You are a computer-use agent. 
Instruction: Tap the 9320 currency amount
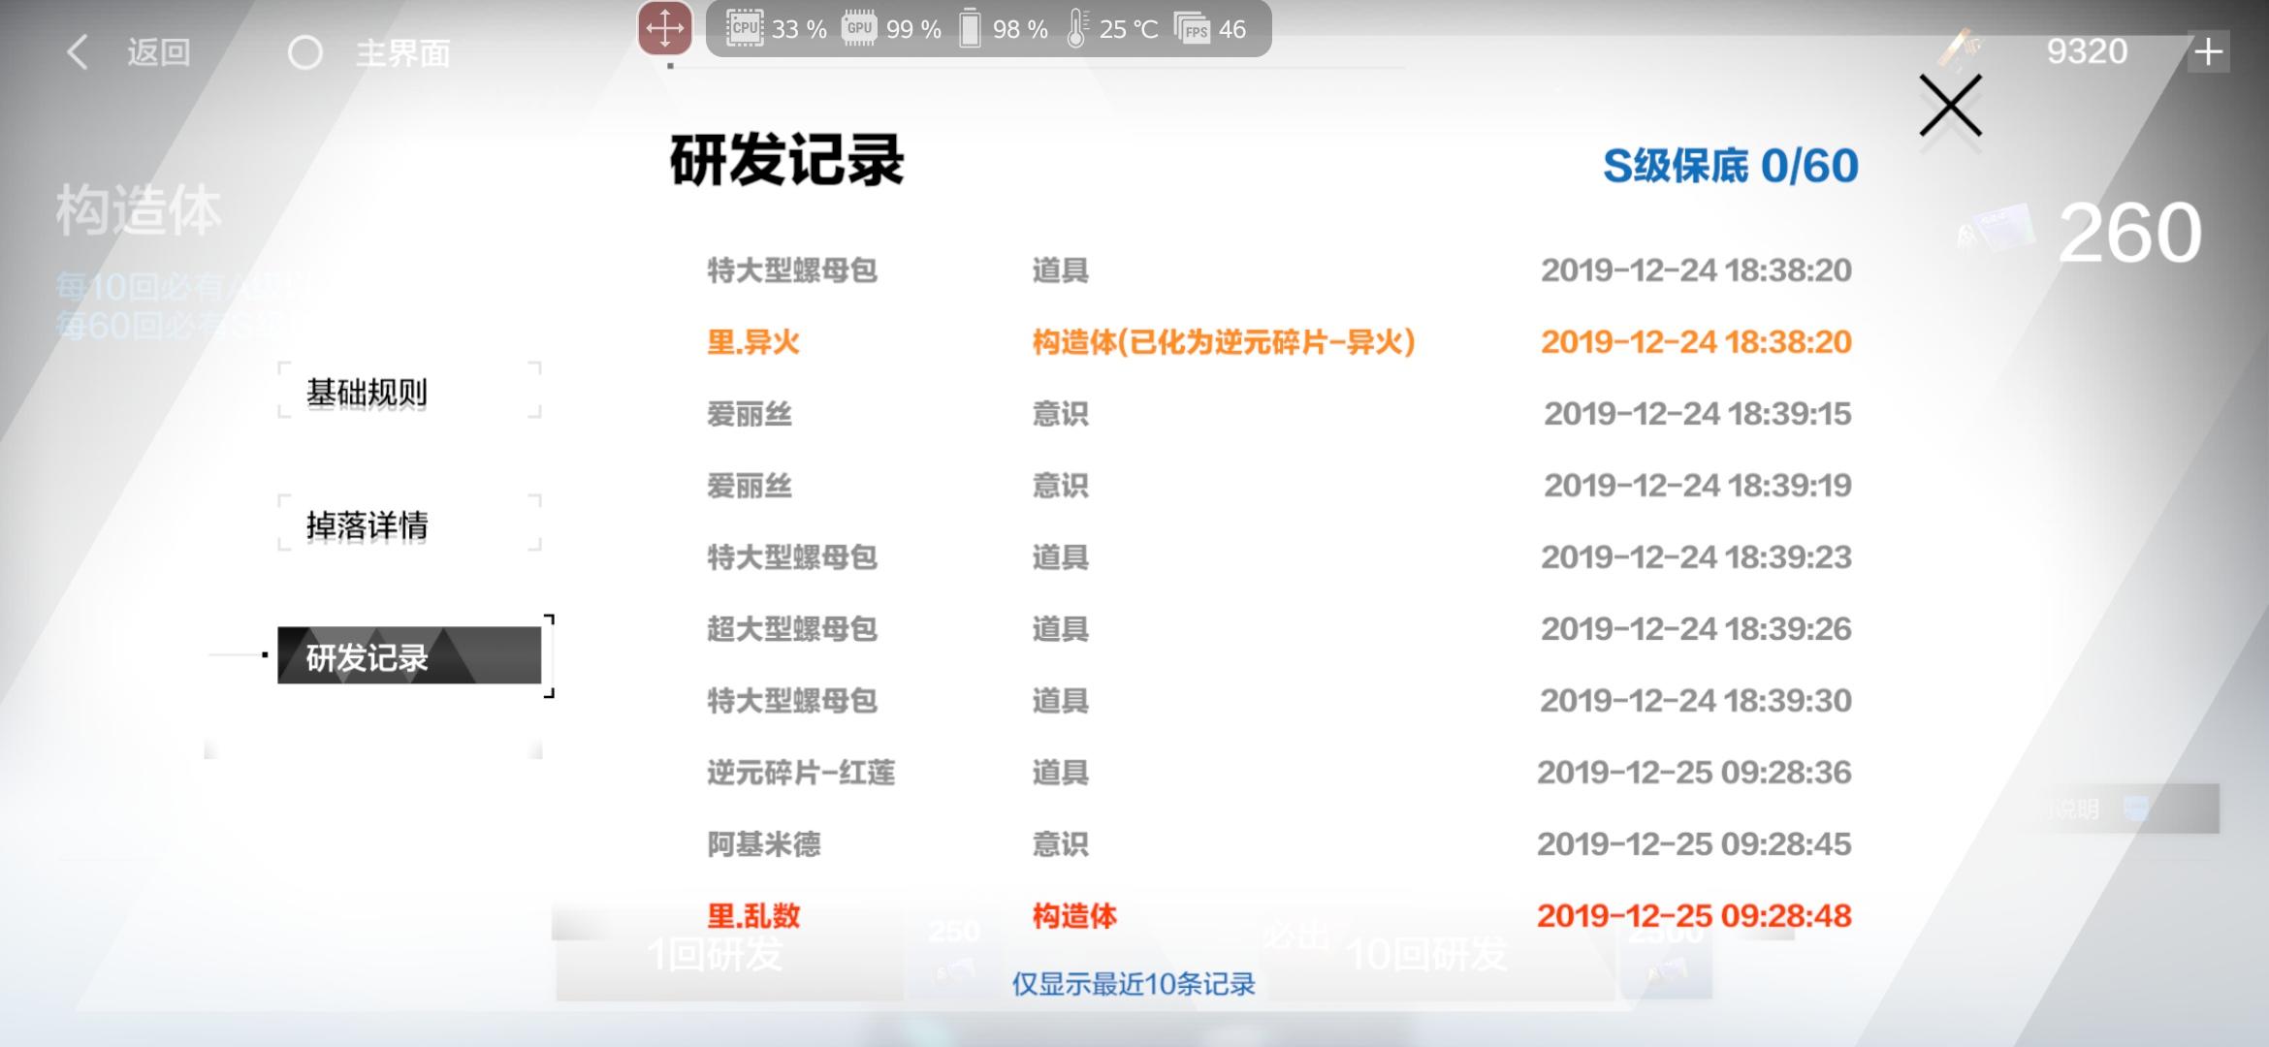pyautogui.click(x=2087, y=51)
